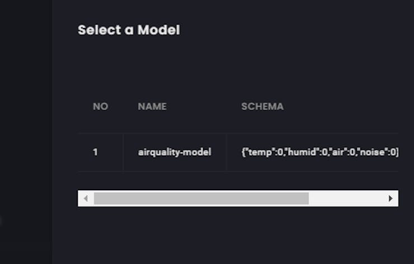Image resolution: width=414 pixels, height=264 pixels.
Task: Click the schema JSON text of airquality-model
Action: (320, 152)
